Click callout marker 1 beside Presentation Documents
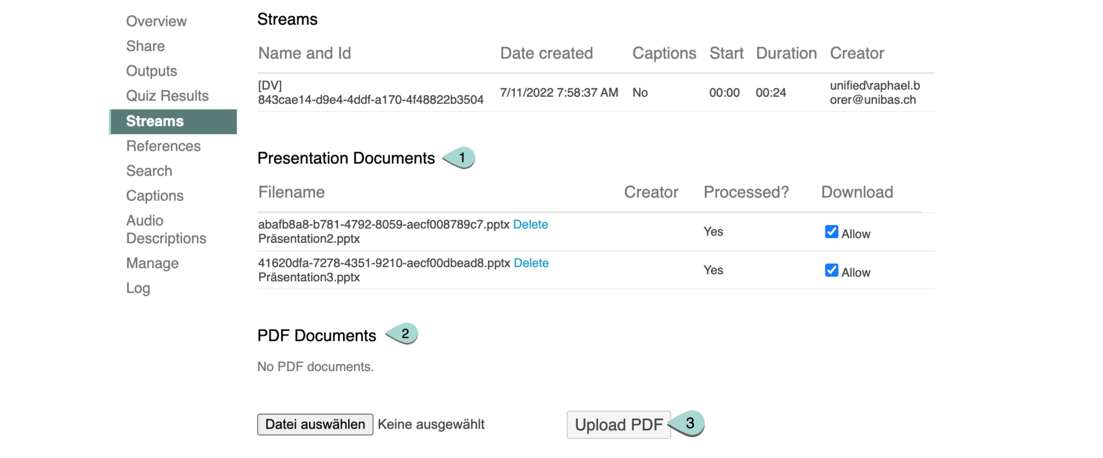 click(461, 158)
